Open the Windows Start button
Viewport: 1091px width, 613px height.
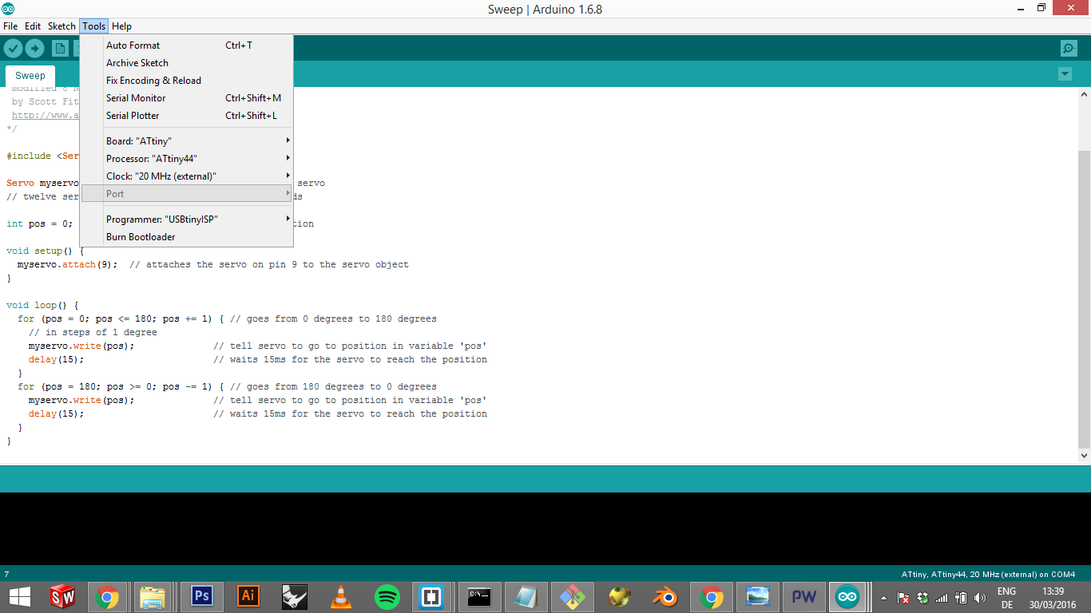pos(19,596)
